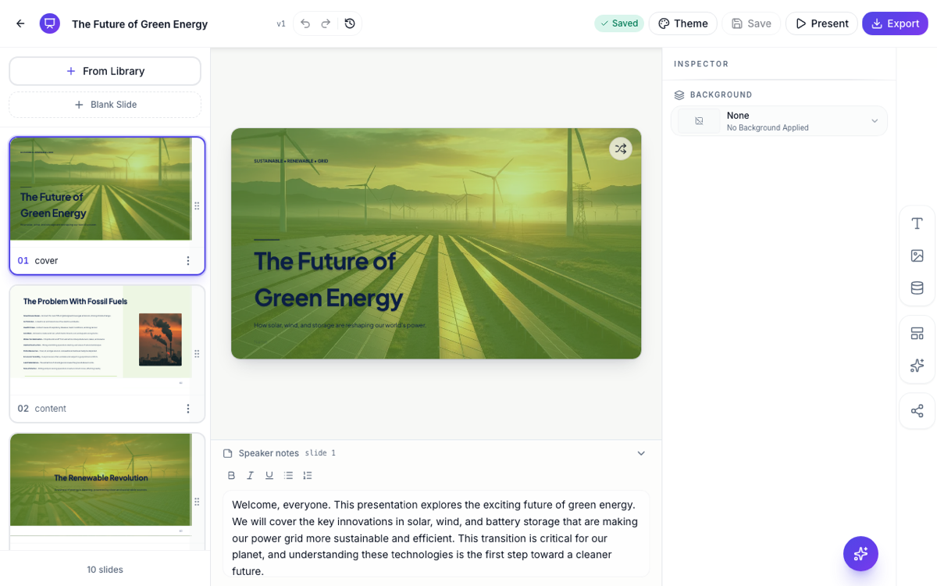Click the slide subtitle about solar and wind
The height and width of the screenshot is (586, 937).
pyautogui.click(x=340, y=325)
